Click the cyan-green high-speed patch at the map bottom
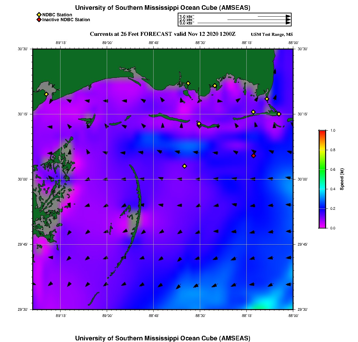Viewport: 358px width, 342px height. pyautogui.click(x=265, y=305)
